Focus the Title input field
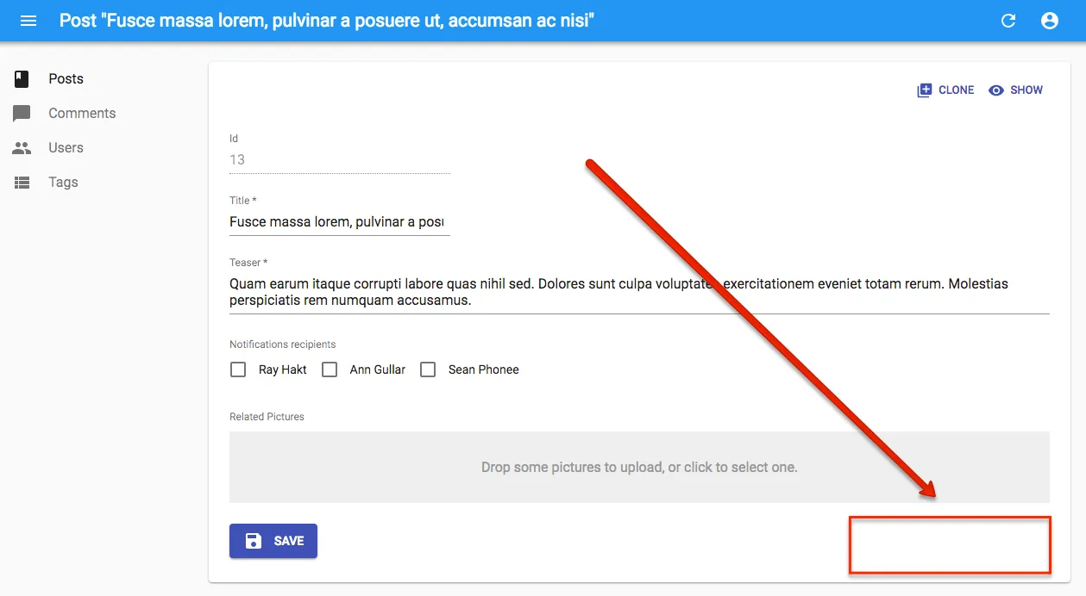 (339, 222)
